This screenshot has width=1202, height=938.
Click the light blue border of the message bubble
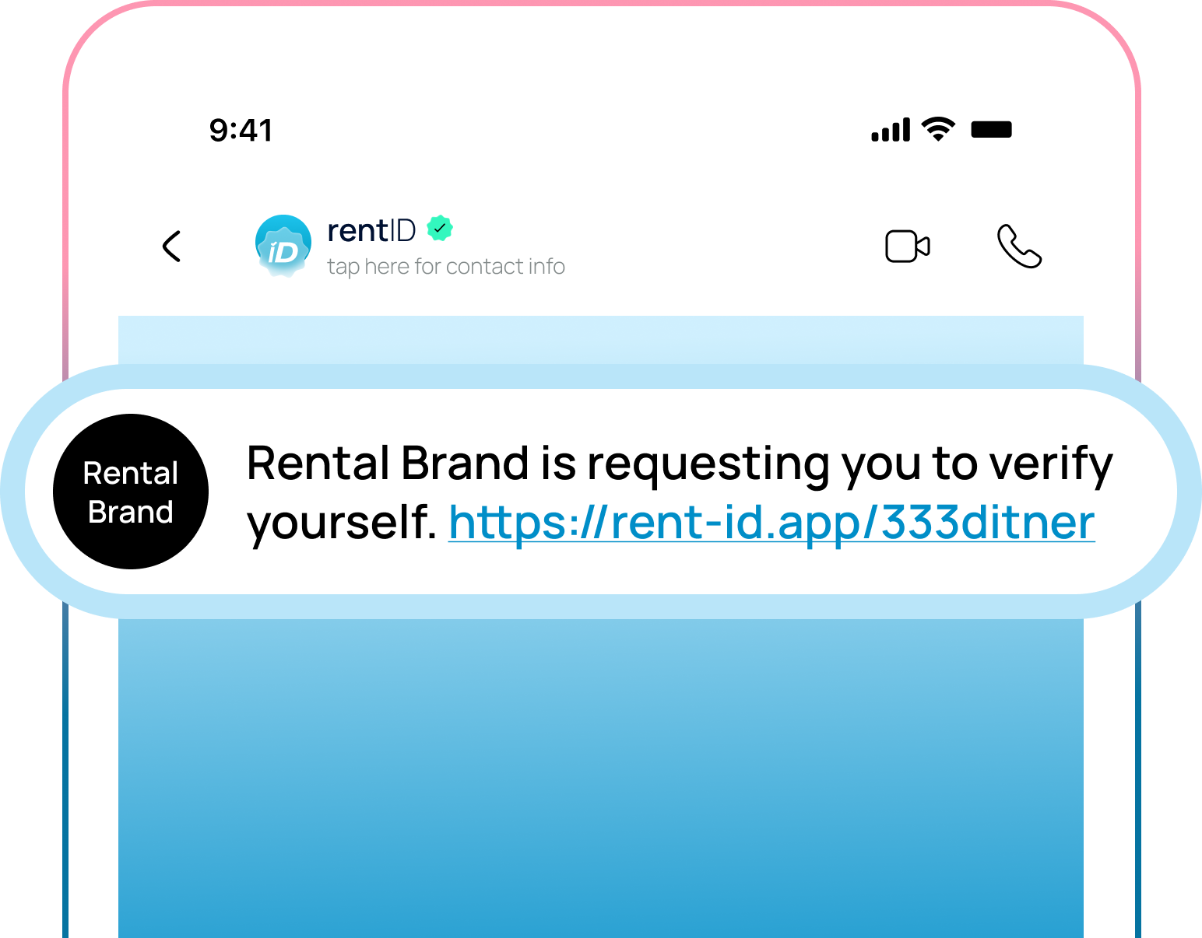click(x=600, y=607)
